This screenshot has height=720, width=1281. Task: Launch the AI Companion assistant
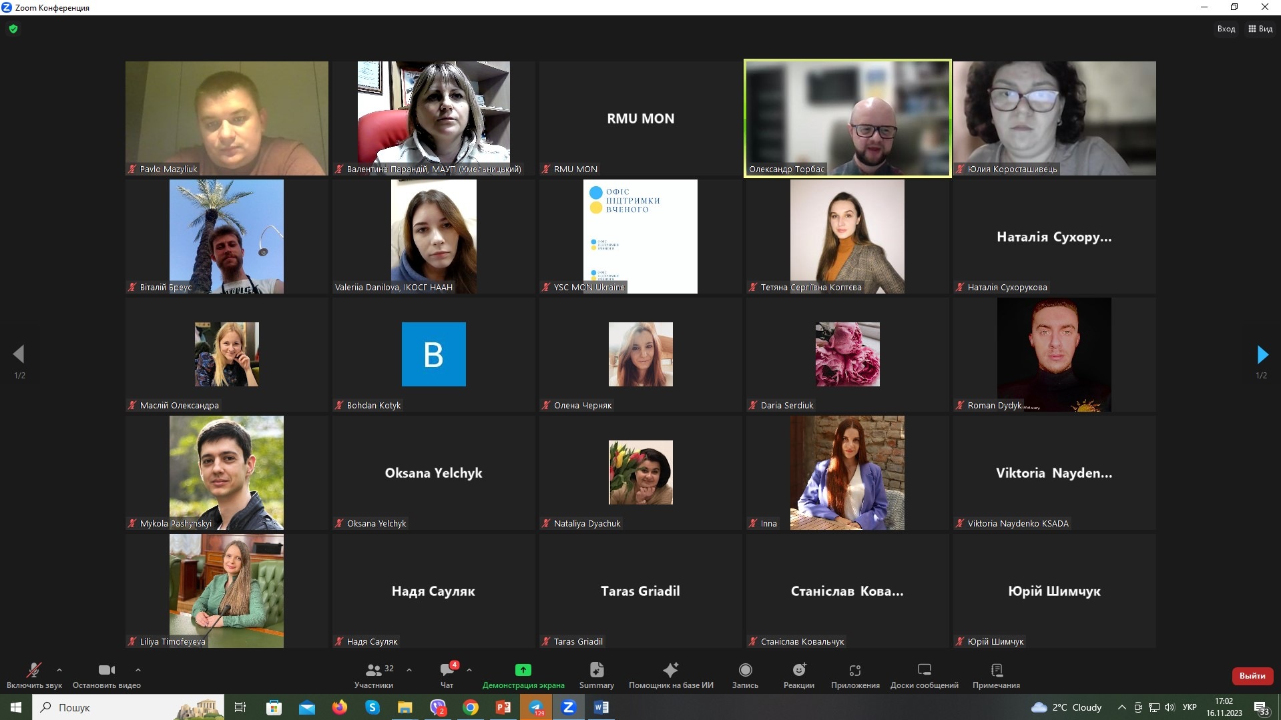[670, 670]
